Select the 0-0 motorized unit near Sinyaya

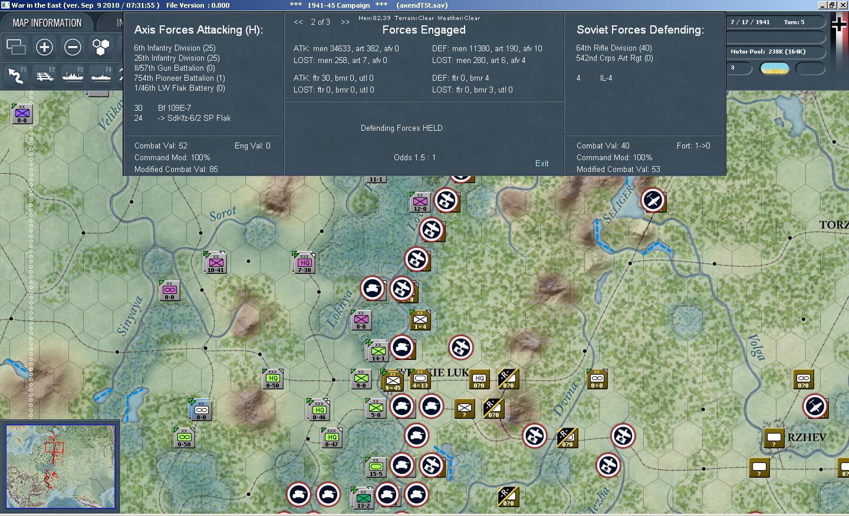click(170, 290)
